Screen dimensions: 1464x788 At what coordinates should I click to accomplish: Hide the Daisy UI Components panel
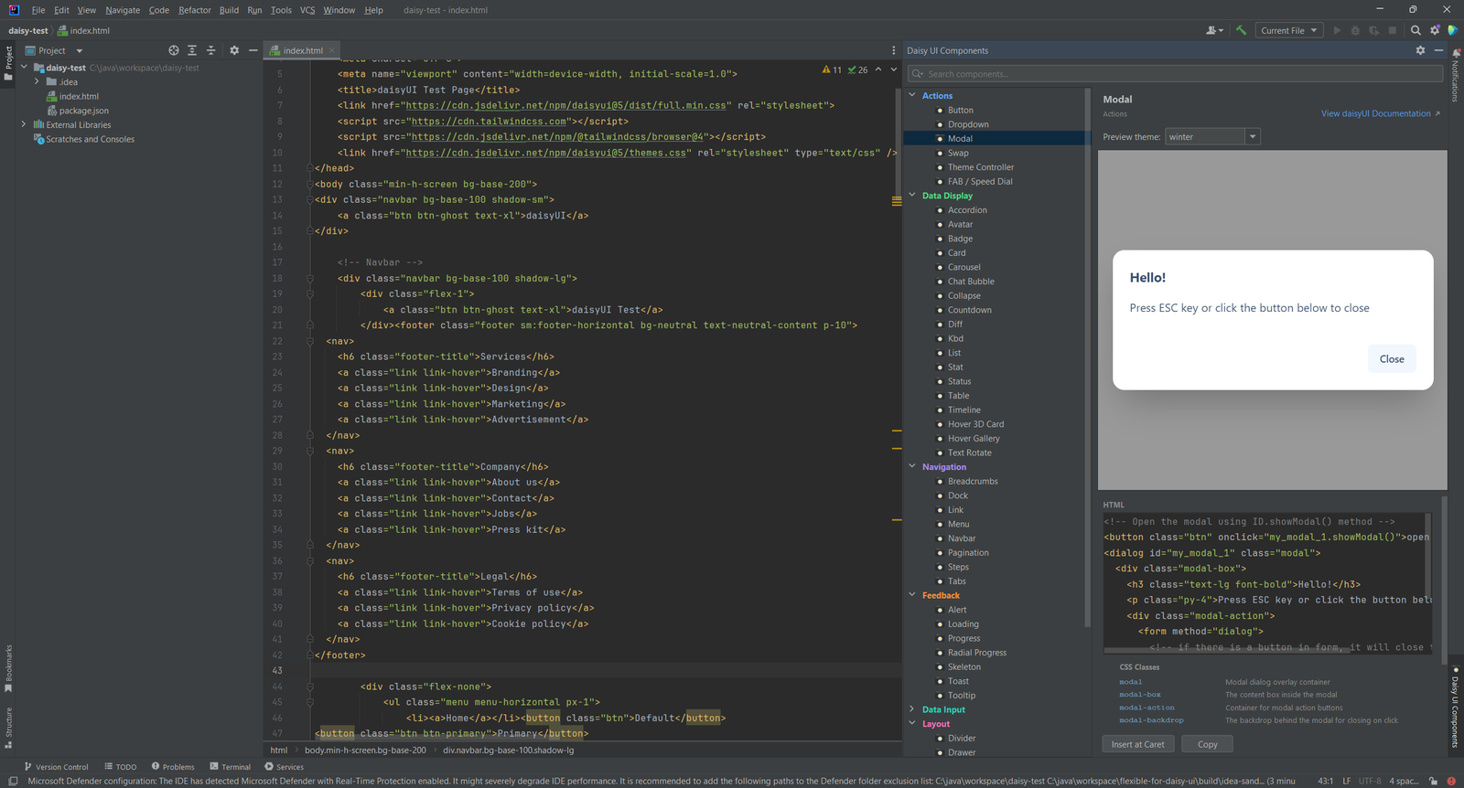tap(1438, 50)
